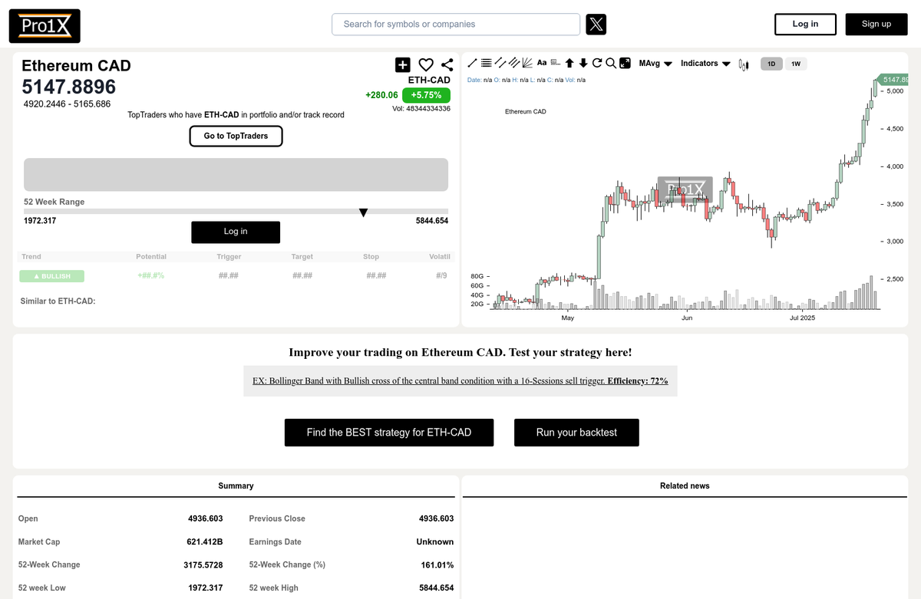Click the Related news section header

tap(685, 486)
